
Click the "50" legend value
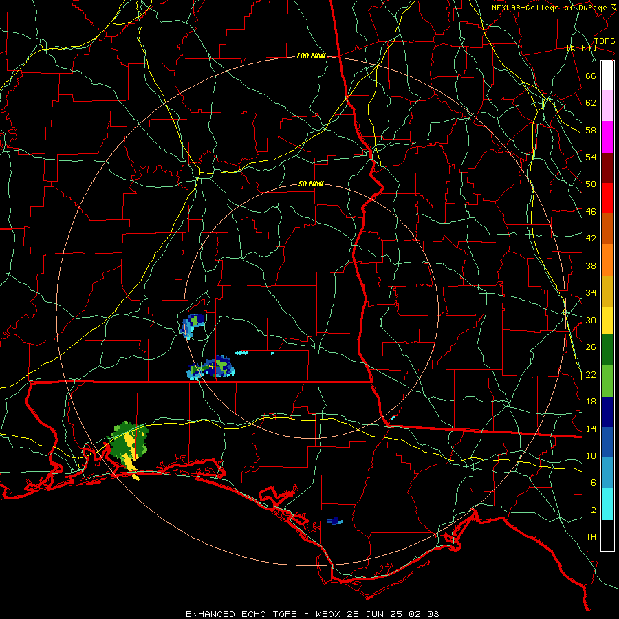pyautogui.click(x=591, y=184)
